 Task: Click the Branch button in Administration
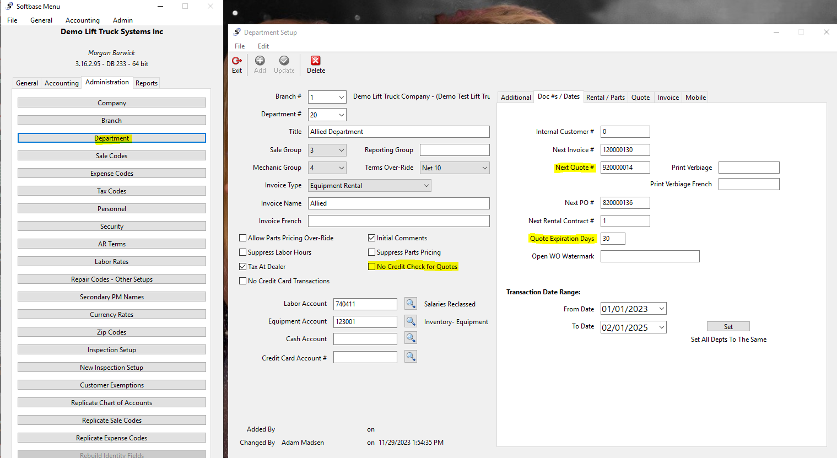(112, 121)
